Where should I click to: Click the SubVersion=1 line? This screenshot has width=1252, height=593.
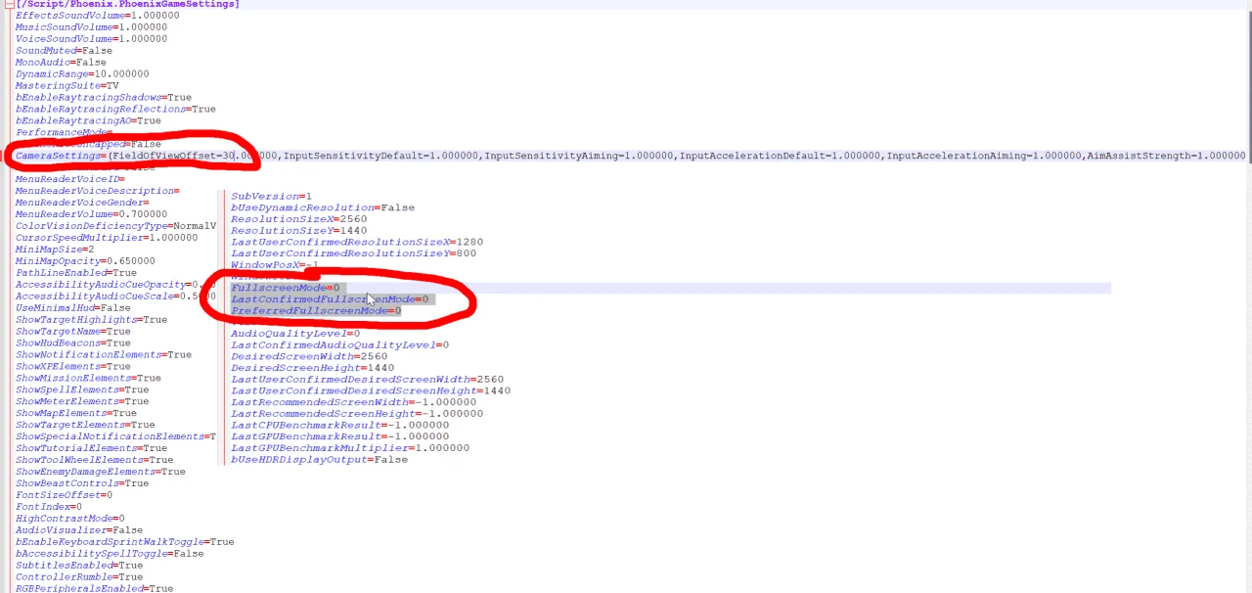271,197
